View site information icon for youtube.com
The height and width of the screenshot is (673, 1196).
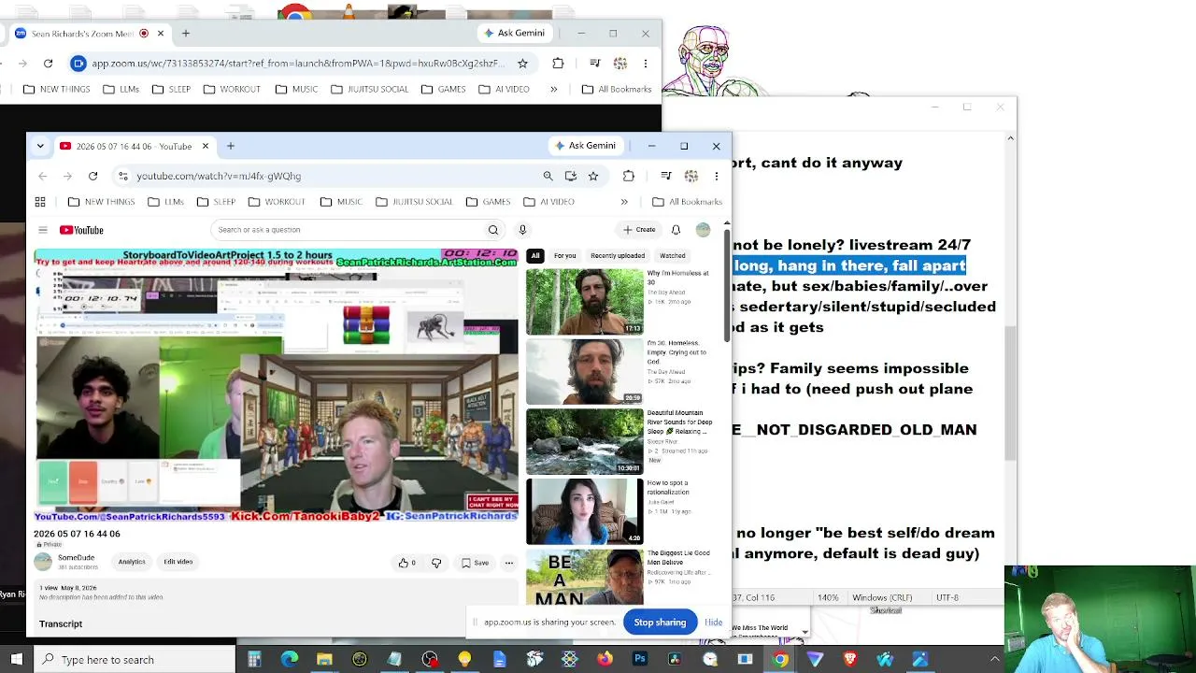click(122, 176)
